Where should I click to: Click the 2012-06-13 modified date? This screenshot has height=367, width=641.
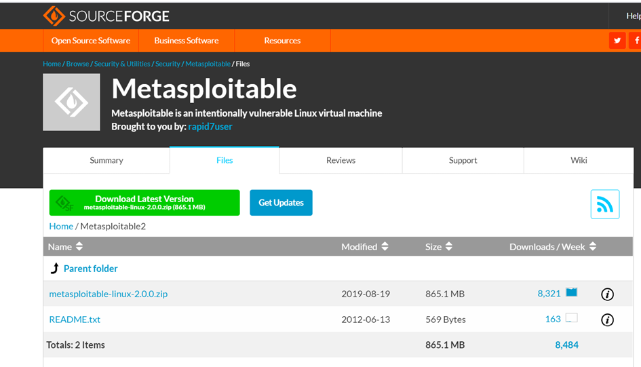[x=366, y=320]
